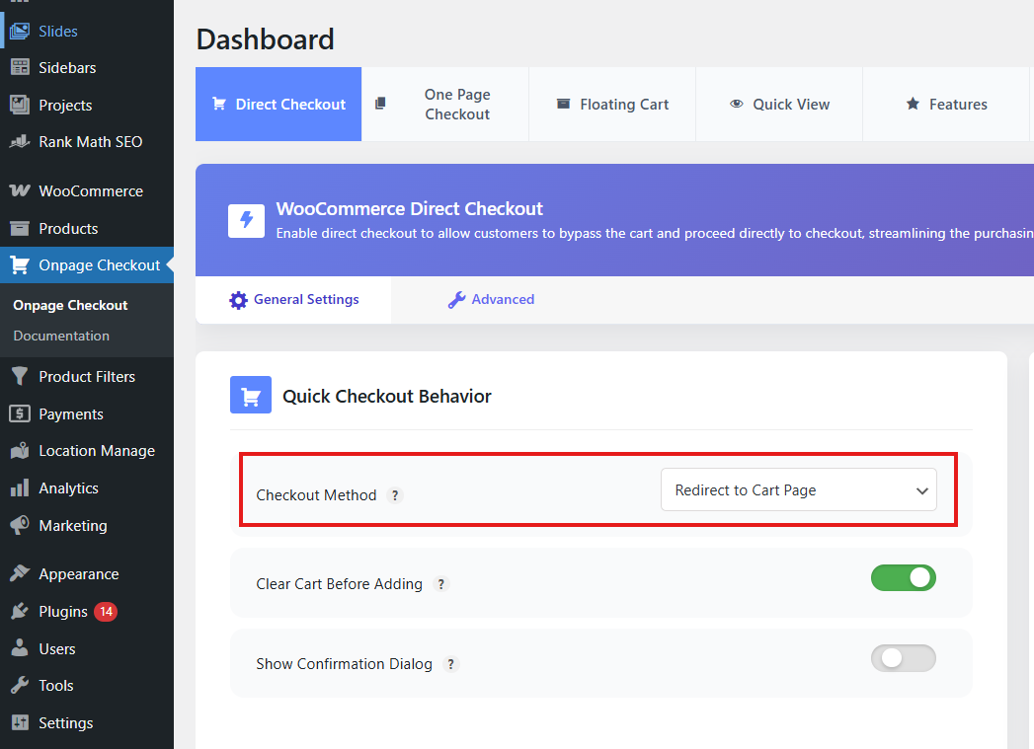Click the Settings sliders icon
Screen dimensions: 1034x749
(x=20, y=722)
